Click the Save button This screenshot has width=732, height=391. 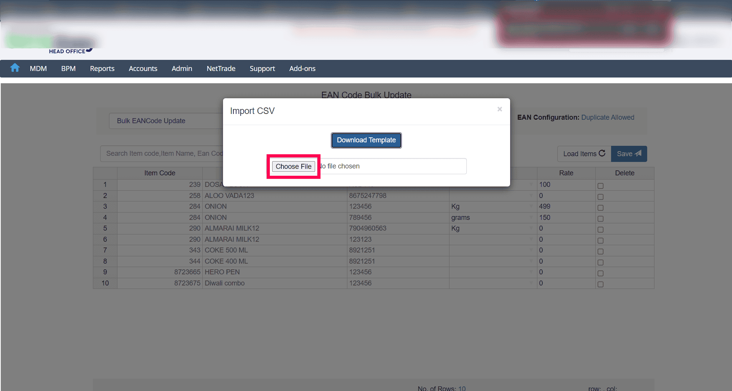click(x=629, y=154)
